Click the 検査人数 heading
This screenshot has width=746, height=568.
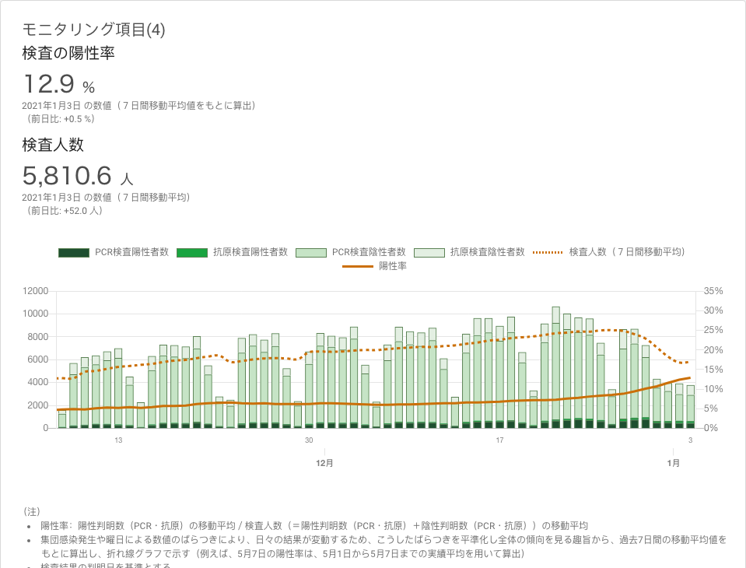(53, 145)
